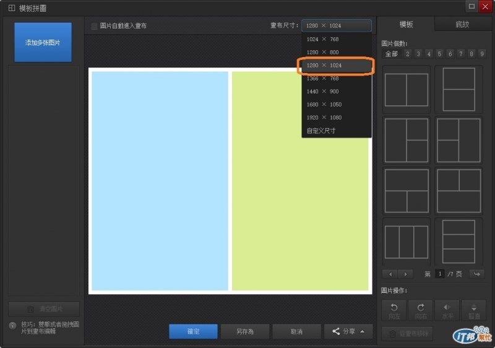Pick three horizontal rows template

pyautogui.click(x=459, y=242)
